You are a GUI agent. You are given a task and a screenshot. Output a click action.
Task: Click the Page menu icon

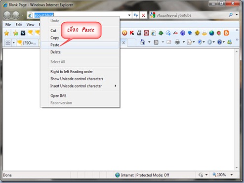click(189, 43)
